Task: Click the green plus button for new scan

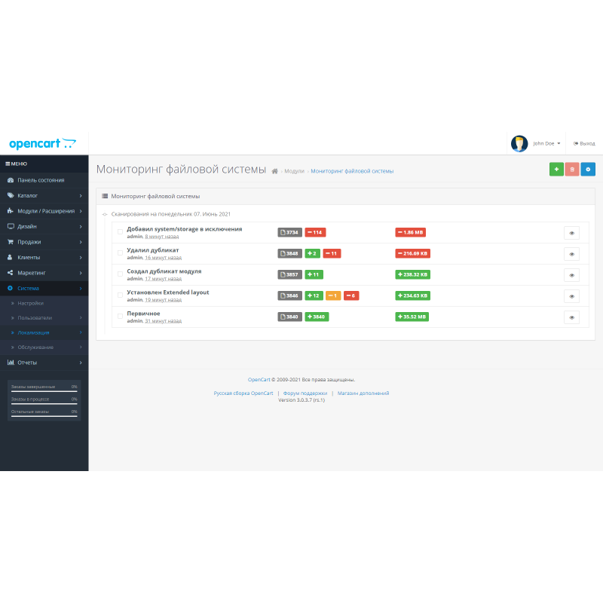Action: (x=556, y=169)
